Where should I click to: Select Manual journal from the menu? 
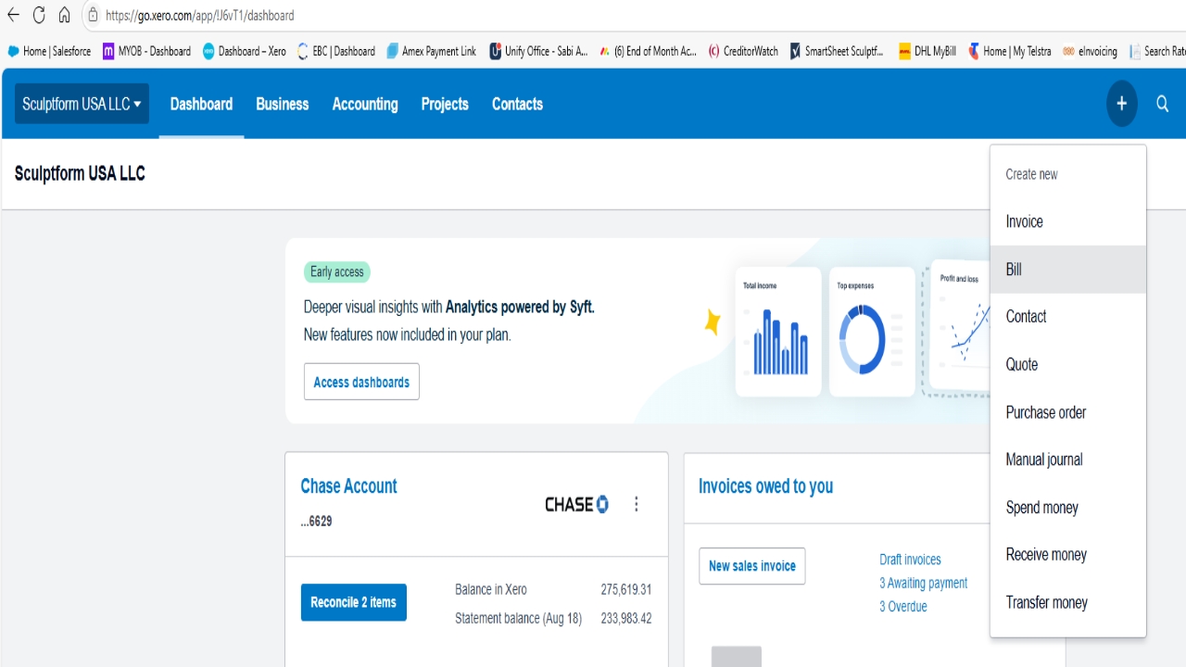[x=1068, y=459]
